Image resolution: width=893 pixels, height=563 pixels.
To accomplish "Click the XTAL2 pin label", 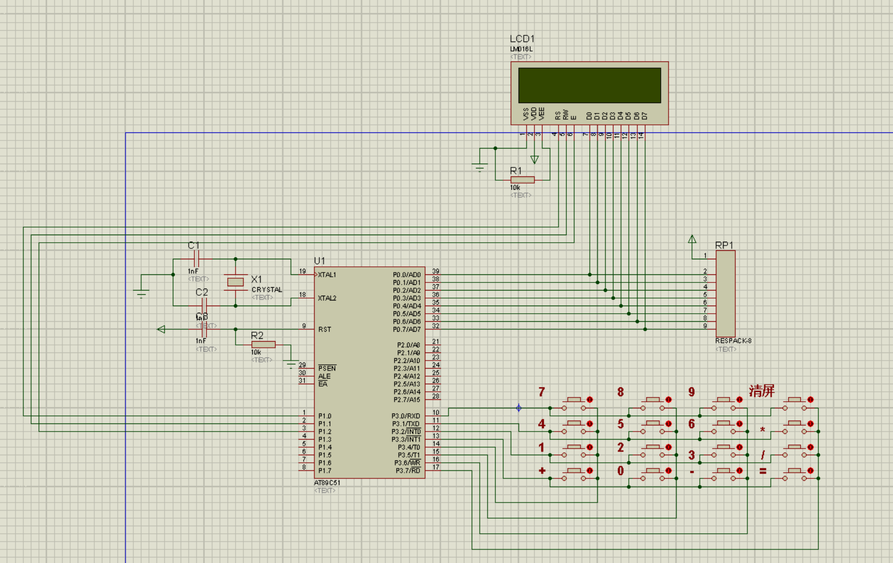I will pyautogui.click(x=327, y=298).
